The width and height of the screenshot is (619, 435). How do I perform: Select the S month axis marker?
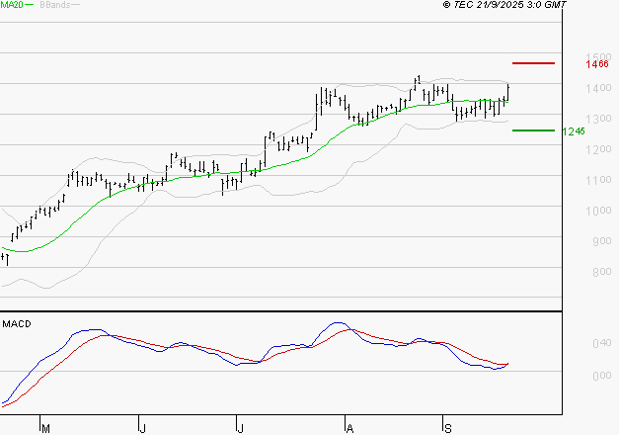click(446, 428)
